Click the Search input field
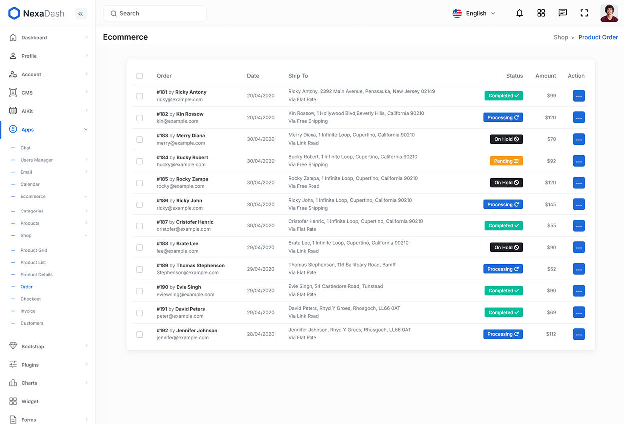Viewport: 624px width, 424px height. [155, 13]
